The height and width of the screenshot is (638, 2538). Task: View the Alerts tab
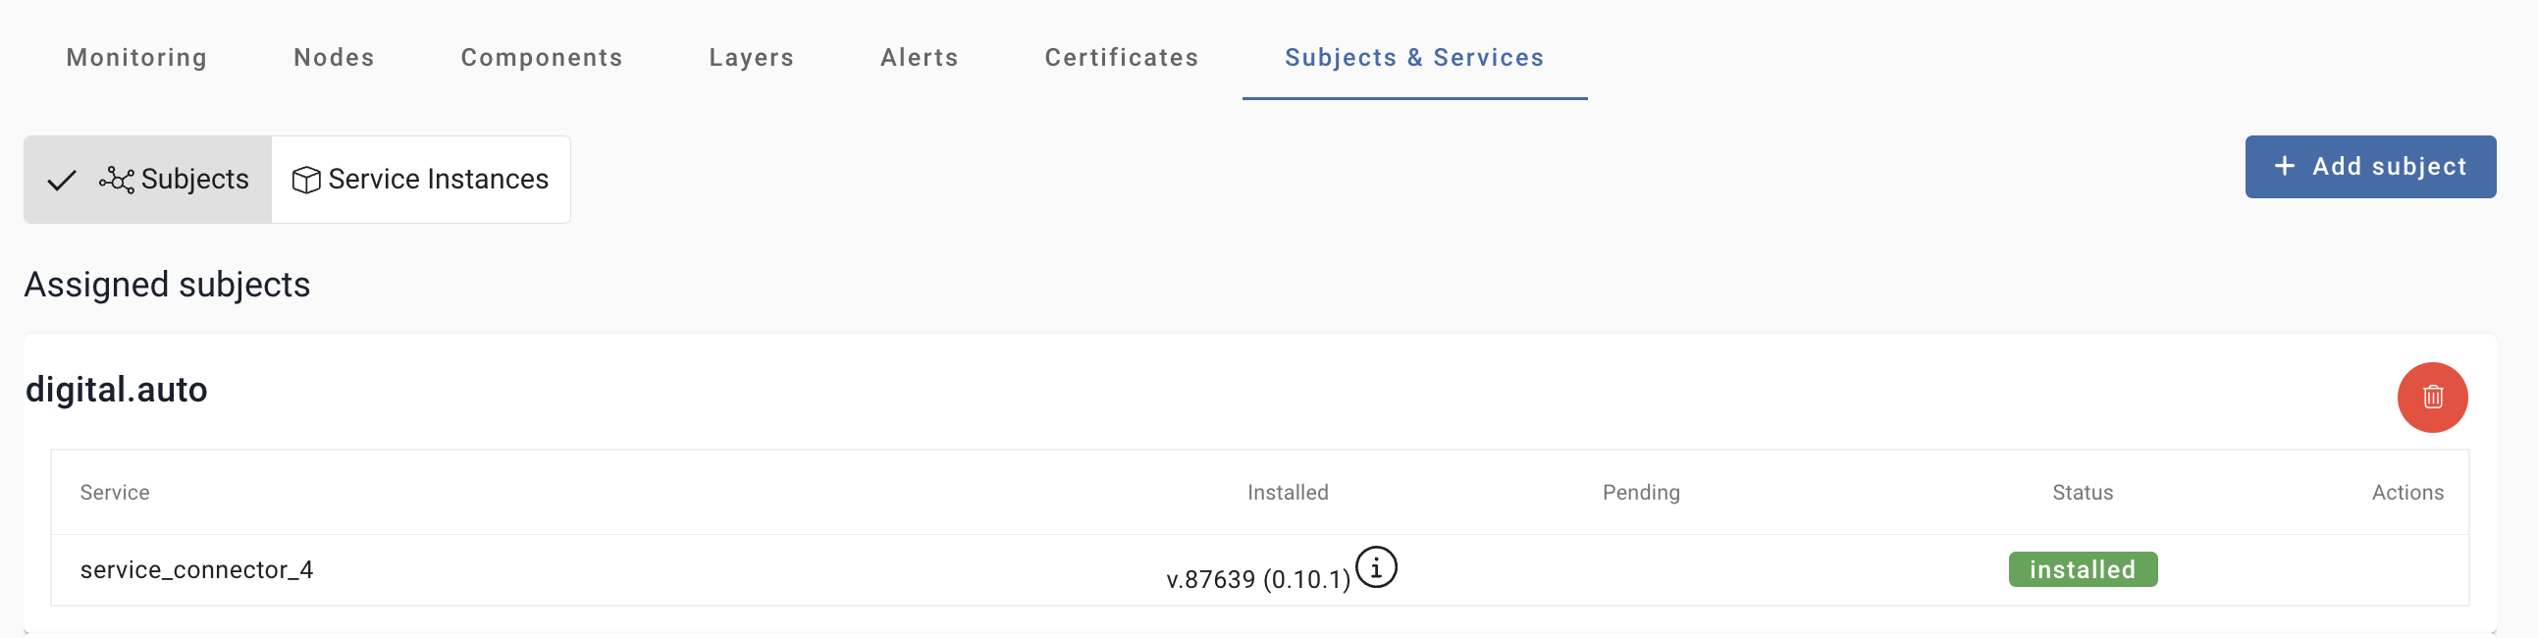click(920, 58)
